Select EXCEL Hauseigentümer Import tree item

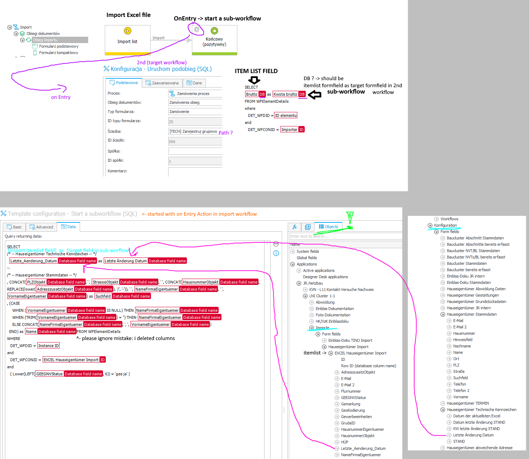[x=360, y=353]
